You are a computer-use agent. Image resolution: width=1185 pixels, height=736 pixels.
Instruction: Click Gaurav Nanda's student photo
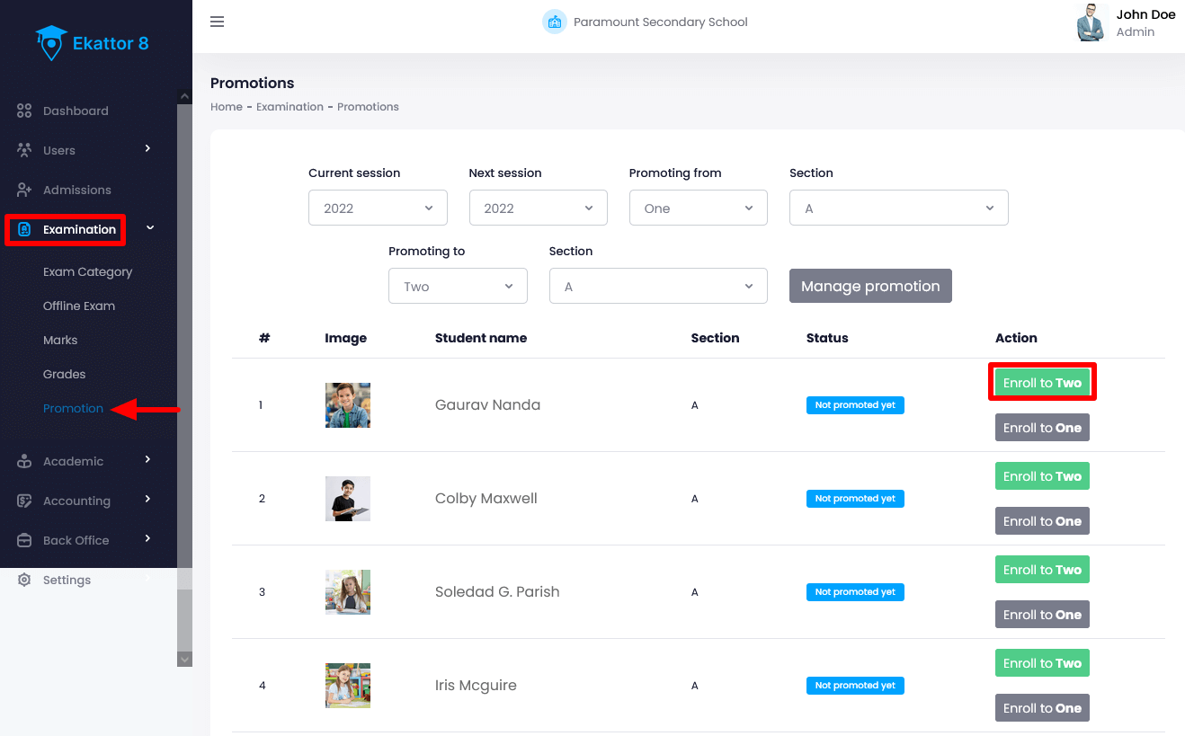pyautogui.click(x=348, y=405)
